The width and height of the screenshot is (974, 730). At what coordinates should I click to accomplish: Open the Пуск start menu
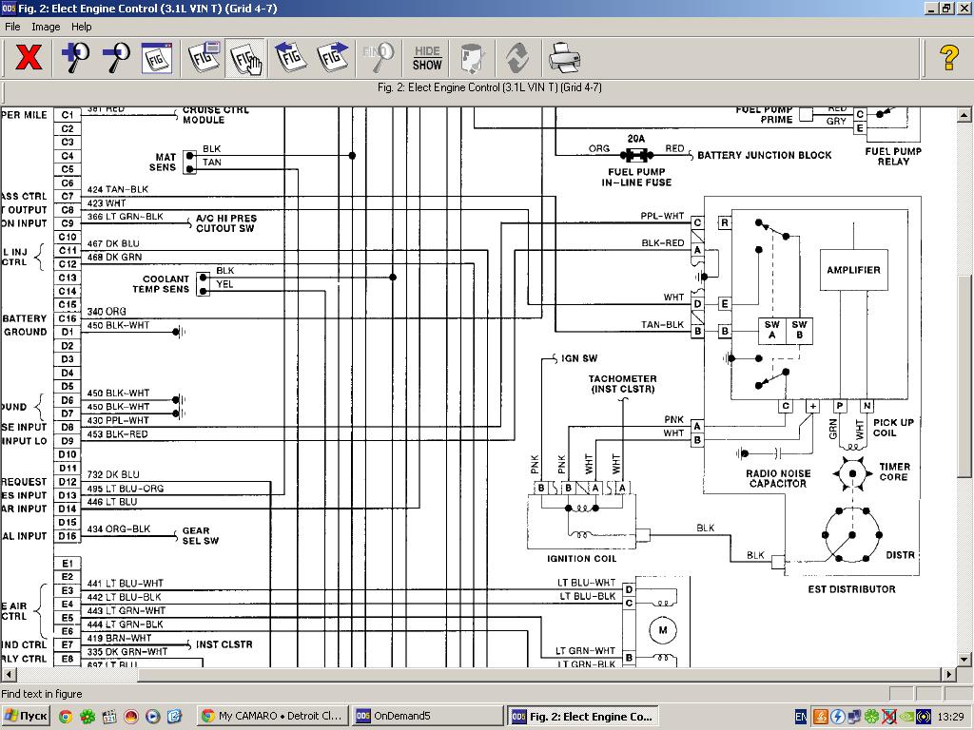click(26, 716)
